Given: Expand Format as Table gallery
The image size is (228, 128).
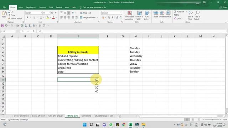Looking at the screenshot, I should (139, 15).
